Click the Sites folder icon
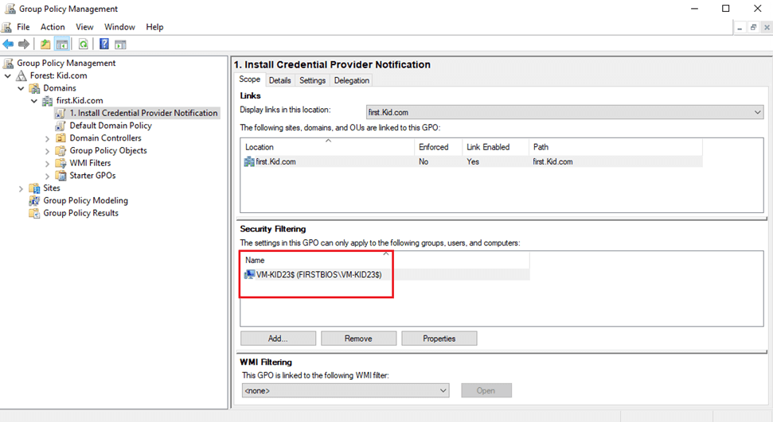 pyautogui.click(x=34, y=188)
